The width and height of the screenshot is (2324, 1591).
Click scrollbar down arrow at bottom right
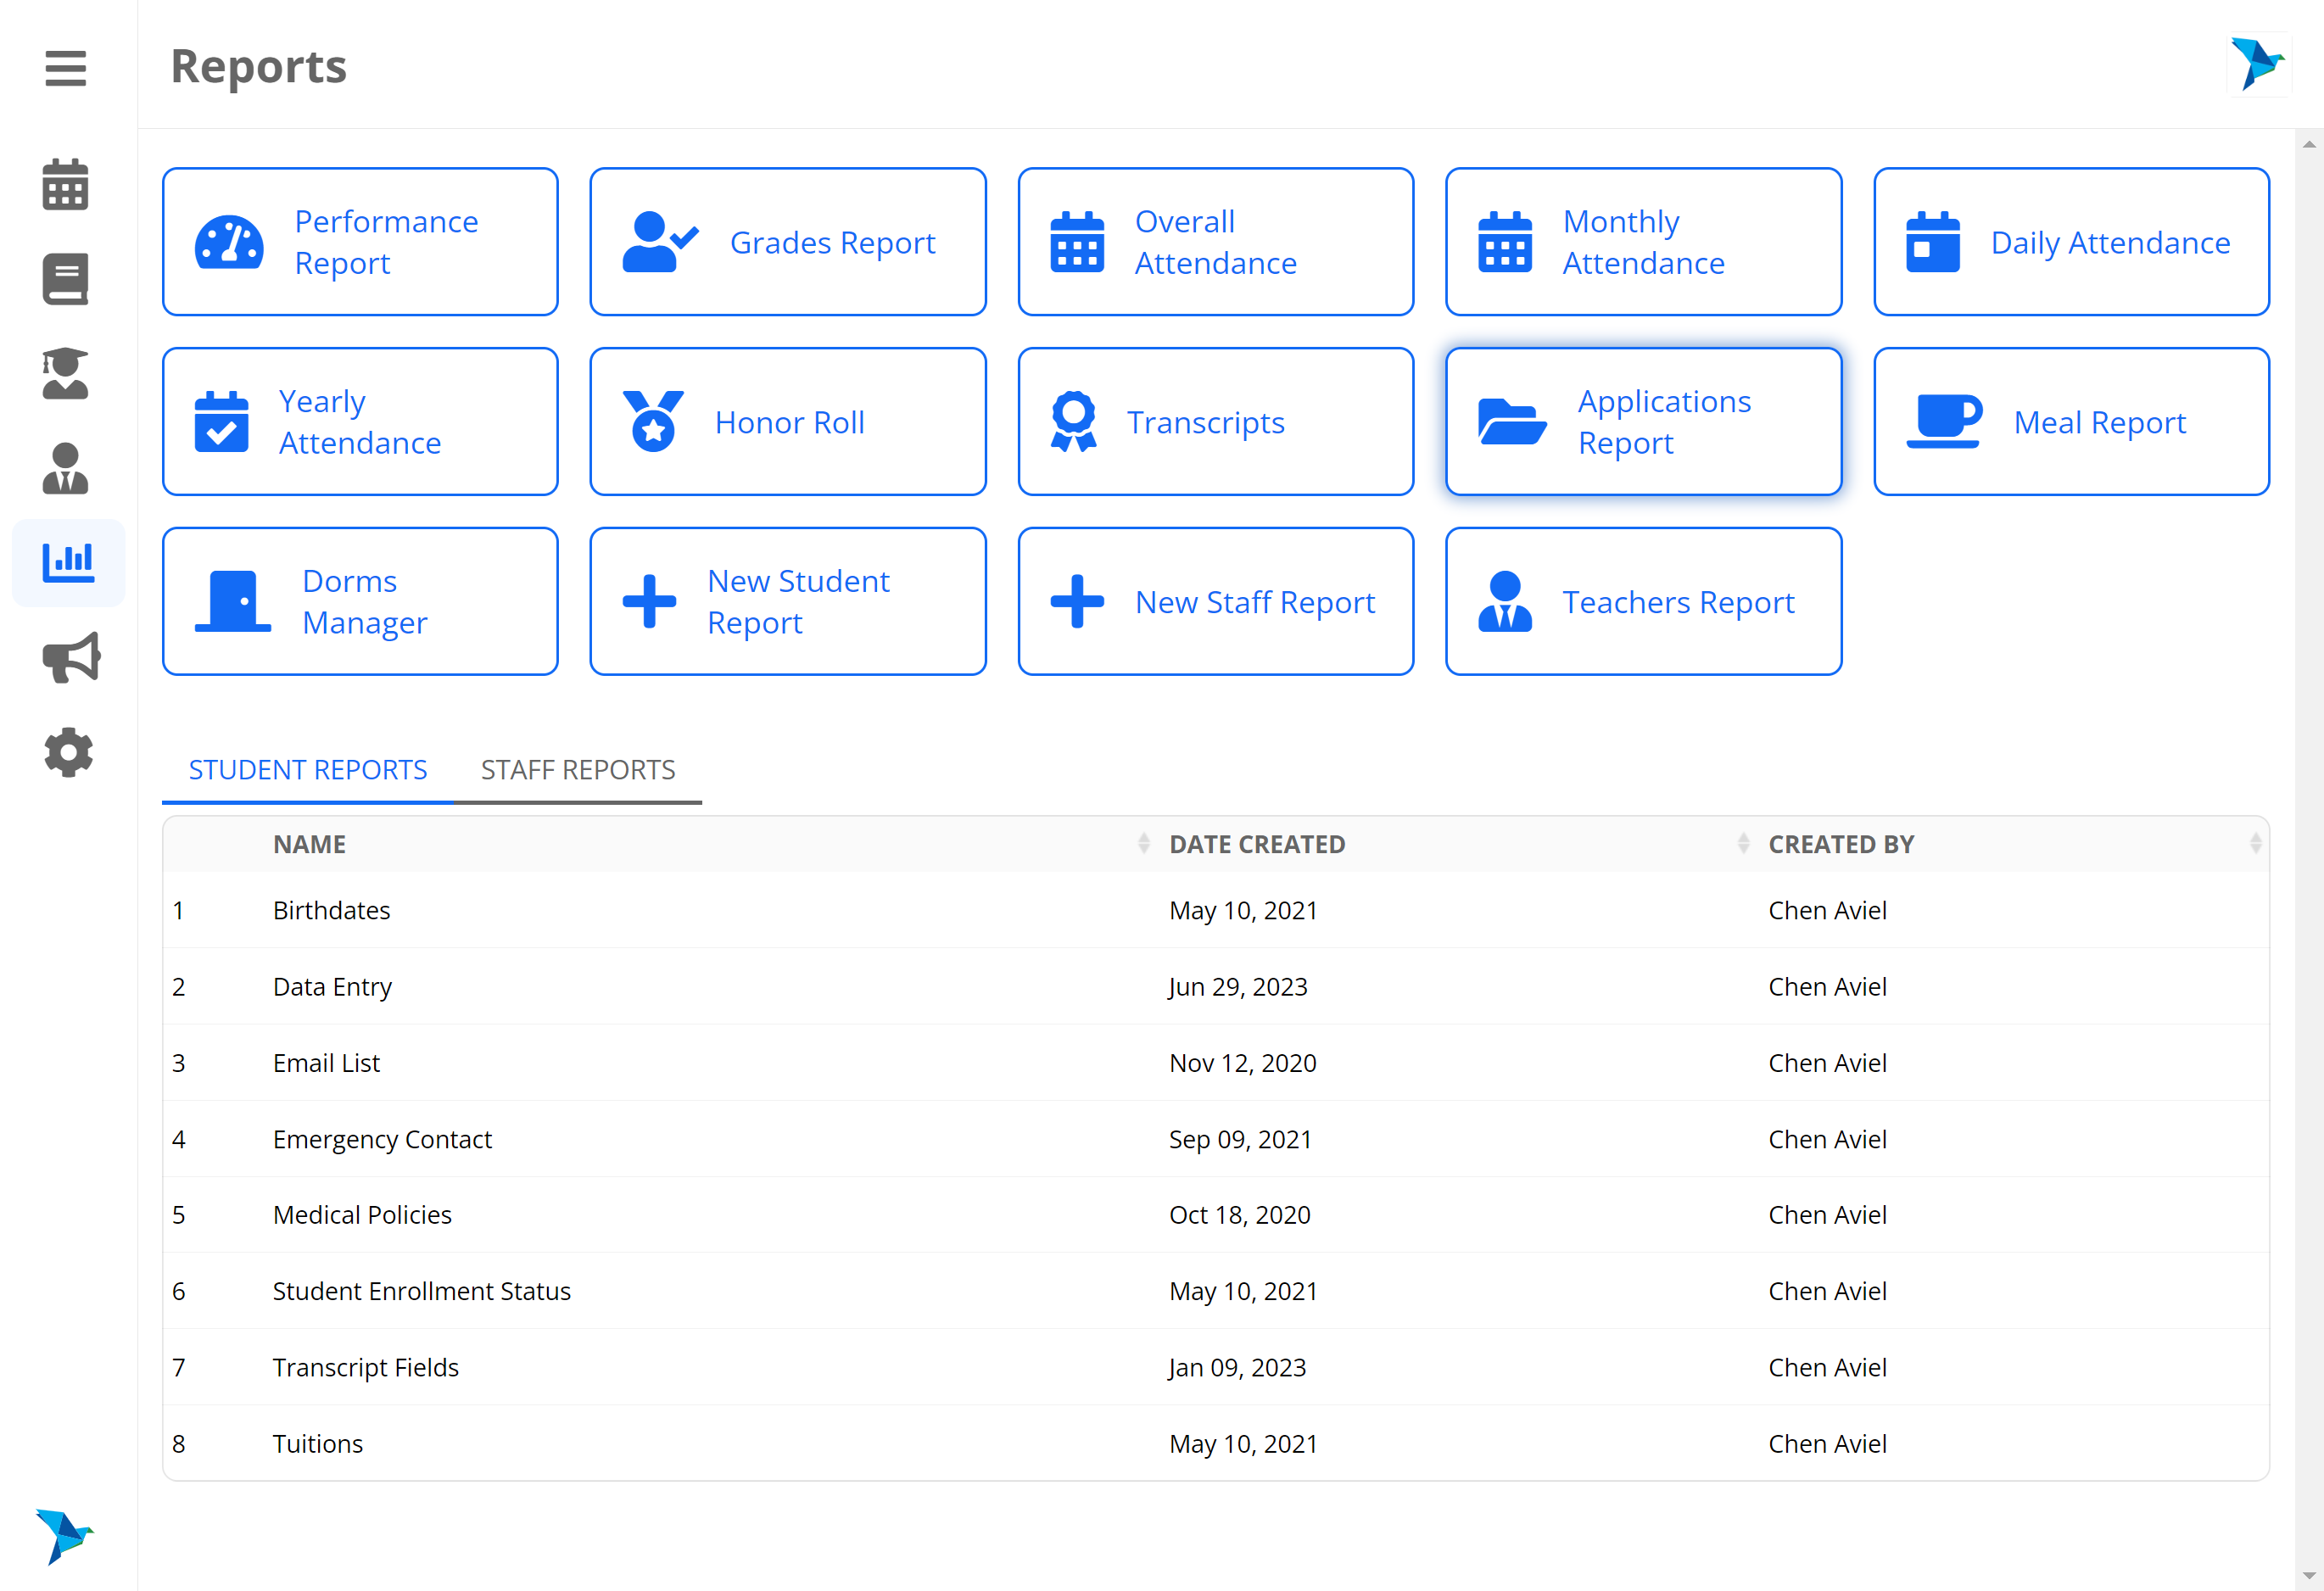click(2308, 1577)
